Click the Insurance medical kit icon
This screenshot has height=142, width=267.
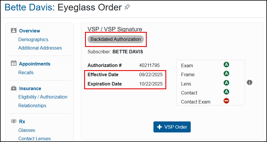click(14, 88)
